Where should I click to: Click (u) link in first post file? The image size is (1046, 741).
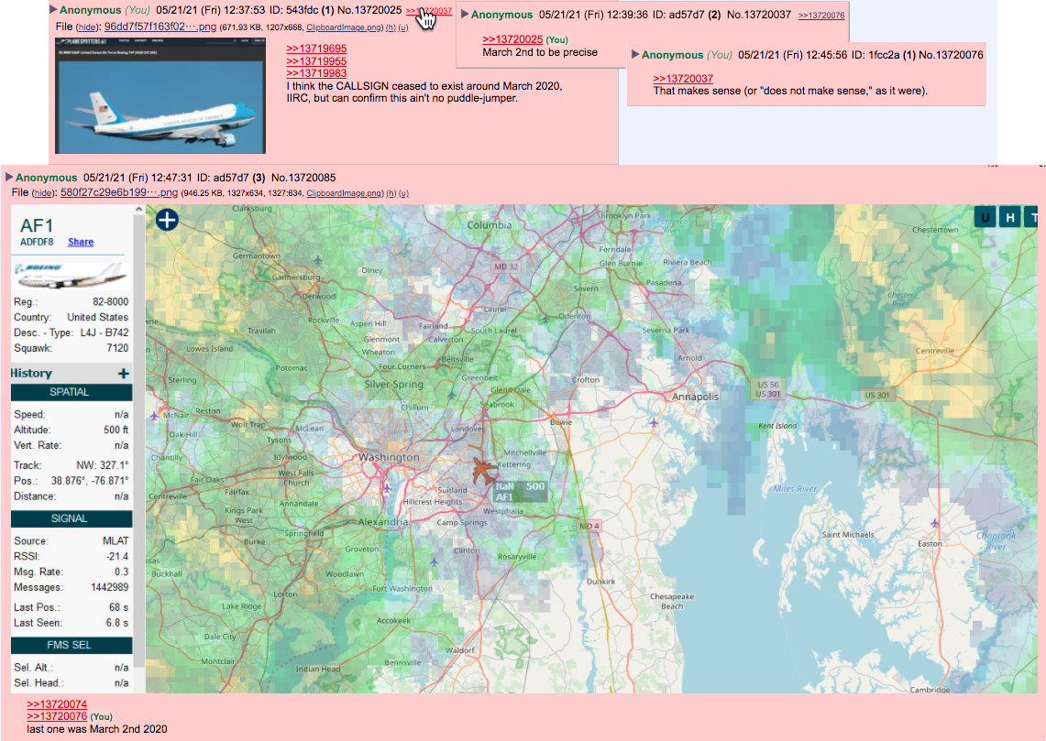[x=403, y=27]
